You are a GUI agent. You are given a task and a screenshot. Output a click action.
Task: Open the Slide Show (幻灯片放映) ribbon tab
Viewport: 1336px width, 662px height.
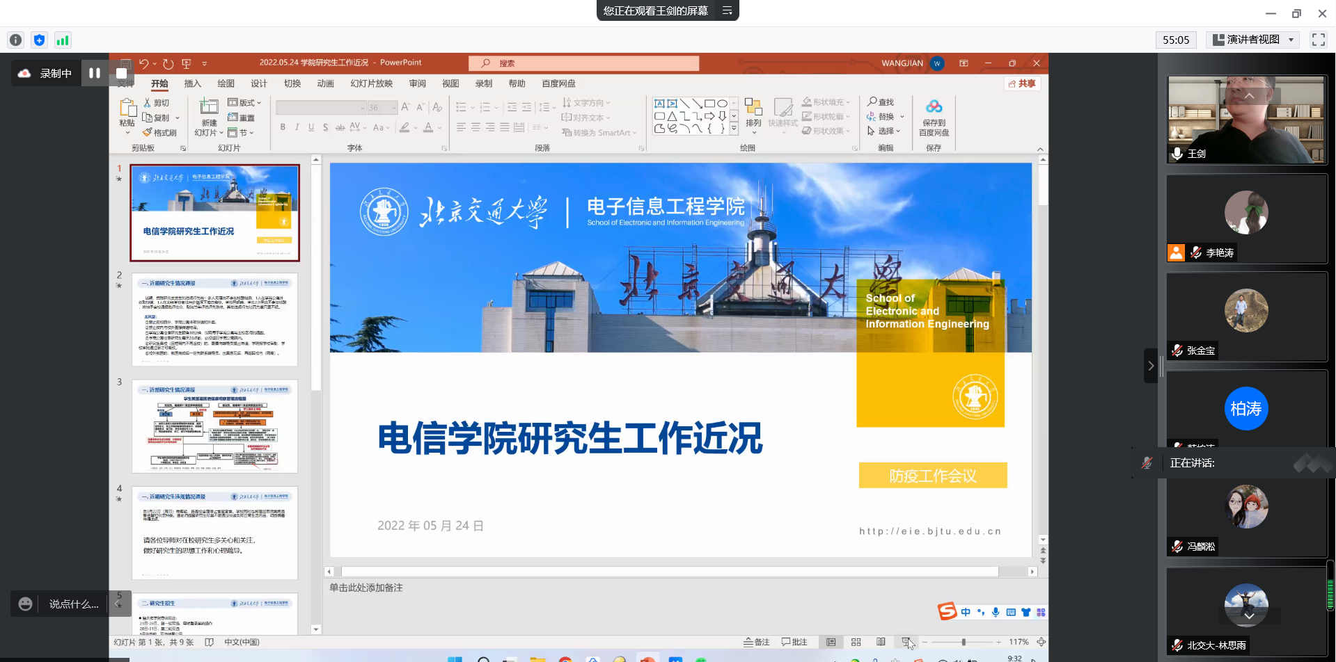[372, 83]
